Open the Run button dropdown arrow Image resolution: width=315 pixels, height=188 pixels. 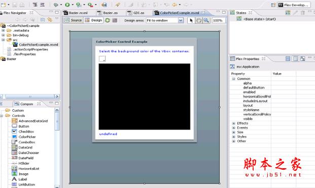tap(73, 5)
